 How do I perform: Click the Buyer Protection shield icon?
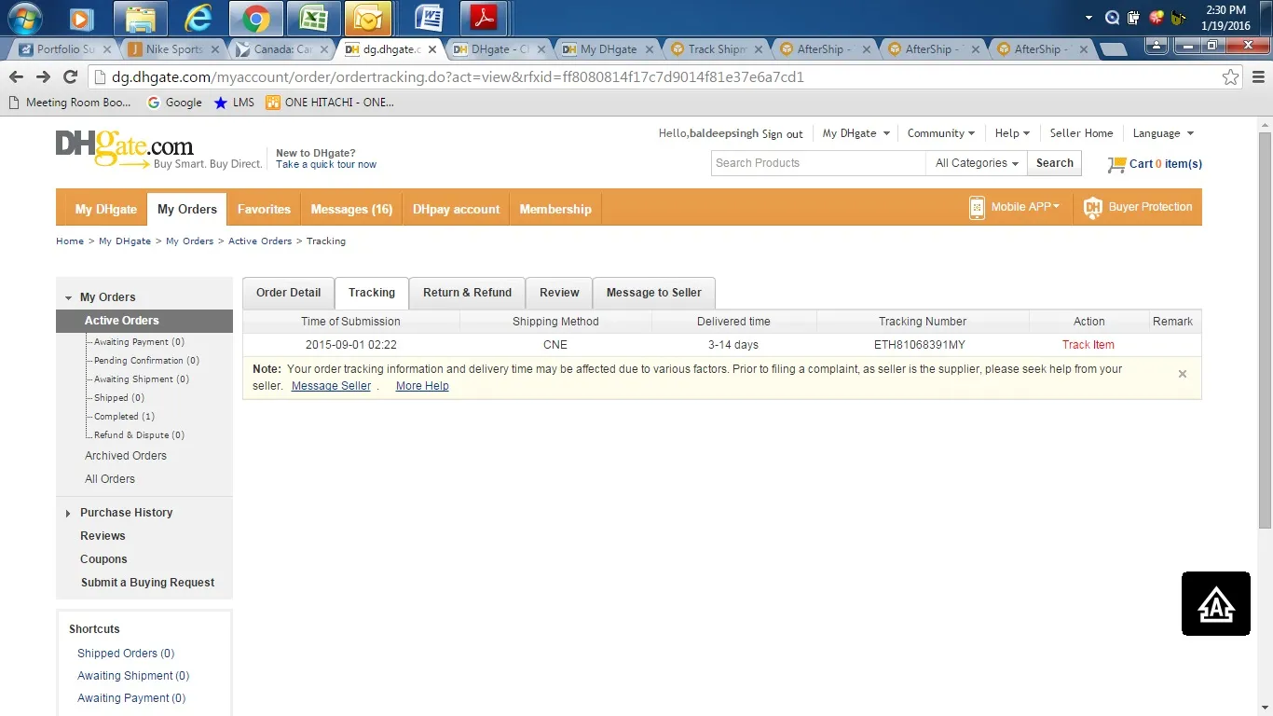point(1092,208)
